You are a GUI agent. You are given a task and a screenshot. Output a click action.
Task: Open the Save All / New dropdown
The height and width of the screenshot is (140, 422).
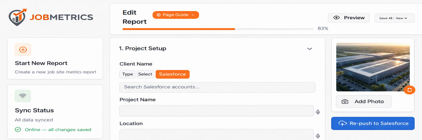coord(394,18)
